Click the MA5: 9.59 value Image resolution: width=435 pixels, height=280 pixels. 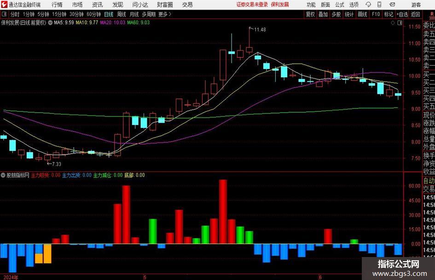(x=64, y=23)
